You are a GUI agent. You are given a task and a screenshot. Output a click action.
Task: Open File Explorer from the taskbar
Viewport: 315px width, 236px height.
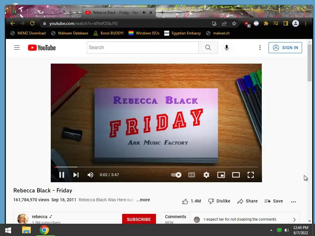tap(26, 230)
